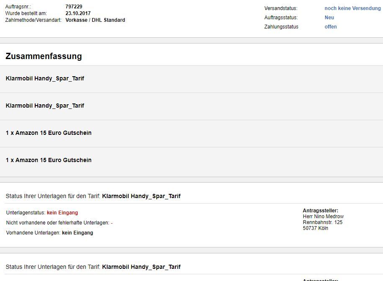This screenshot has width=383, height=281.
Task: Click Antragssteller heading above Herr Nino Medrow
Action: pos(321,211)
